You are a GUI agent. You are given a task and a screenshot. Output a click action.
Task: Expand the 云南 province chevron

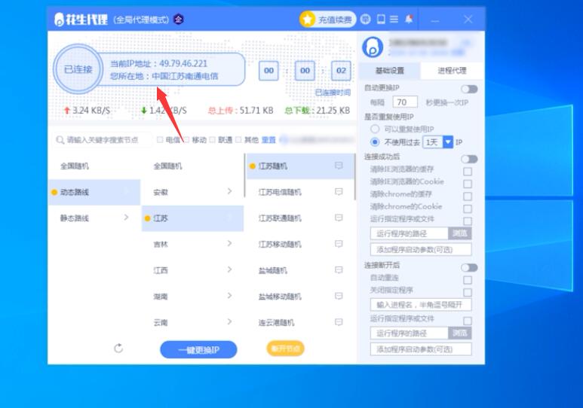coord(229,321)
